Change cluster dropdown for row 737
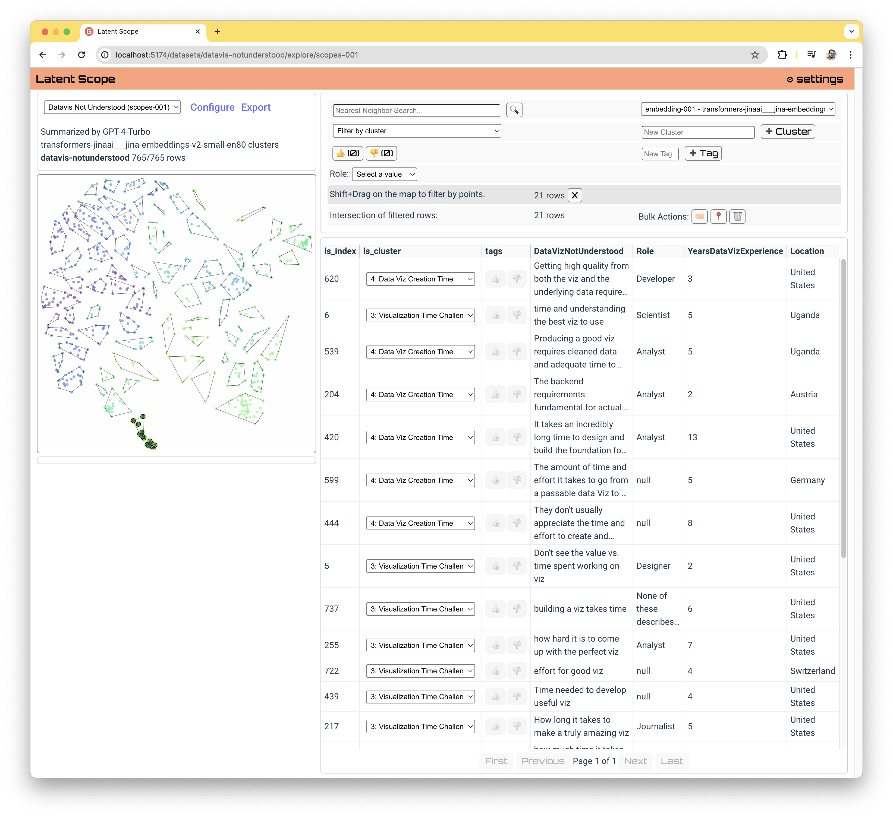The width and height of the screenshot is (893, 818). 420,609
